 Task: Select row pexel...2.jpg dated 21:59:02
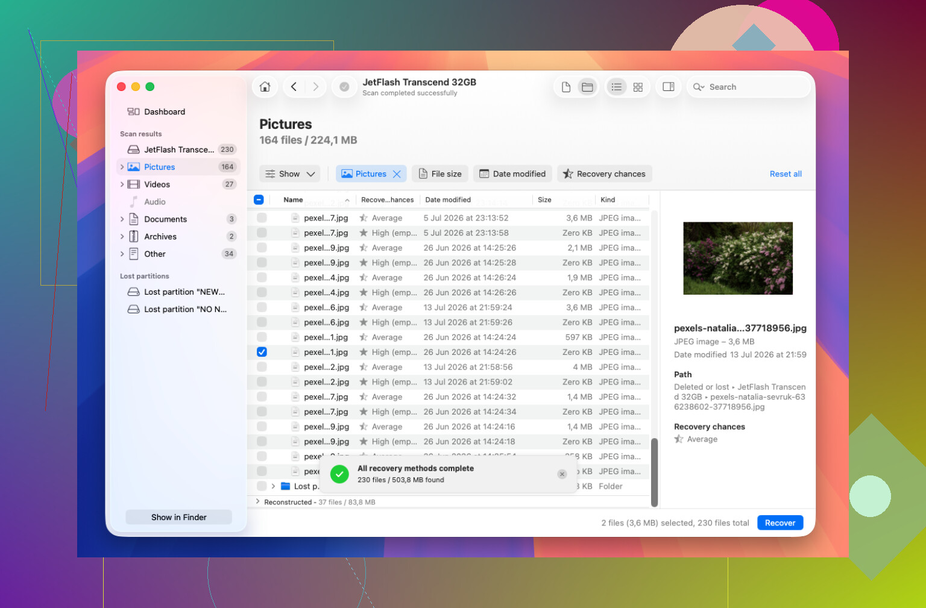pyautogui.click(x=449, y=382)
